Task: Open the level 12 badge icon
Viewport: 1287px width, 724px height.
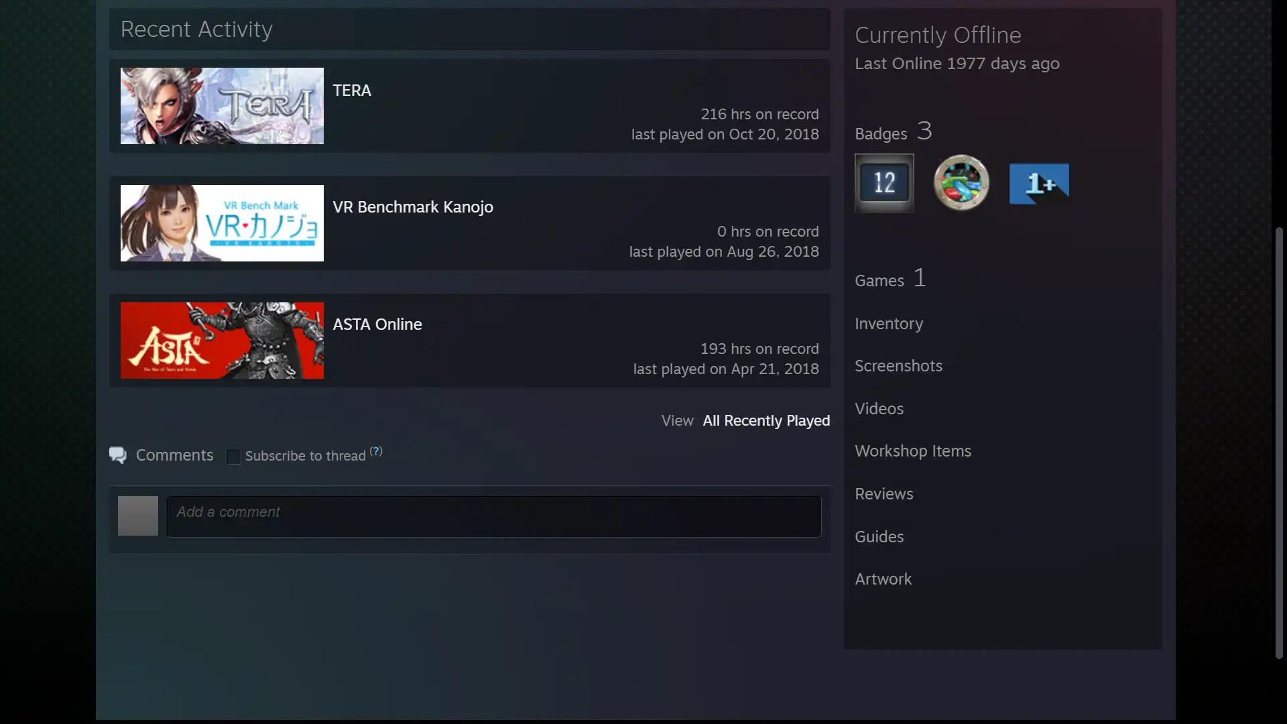Action: tap(884, 183)
